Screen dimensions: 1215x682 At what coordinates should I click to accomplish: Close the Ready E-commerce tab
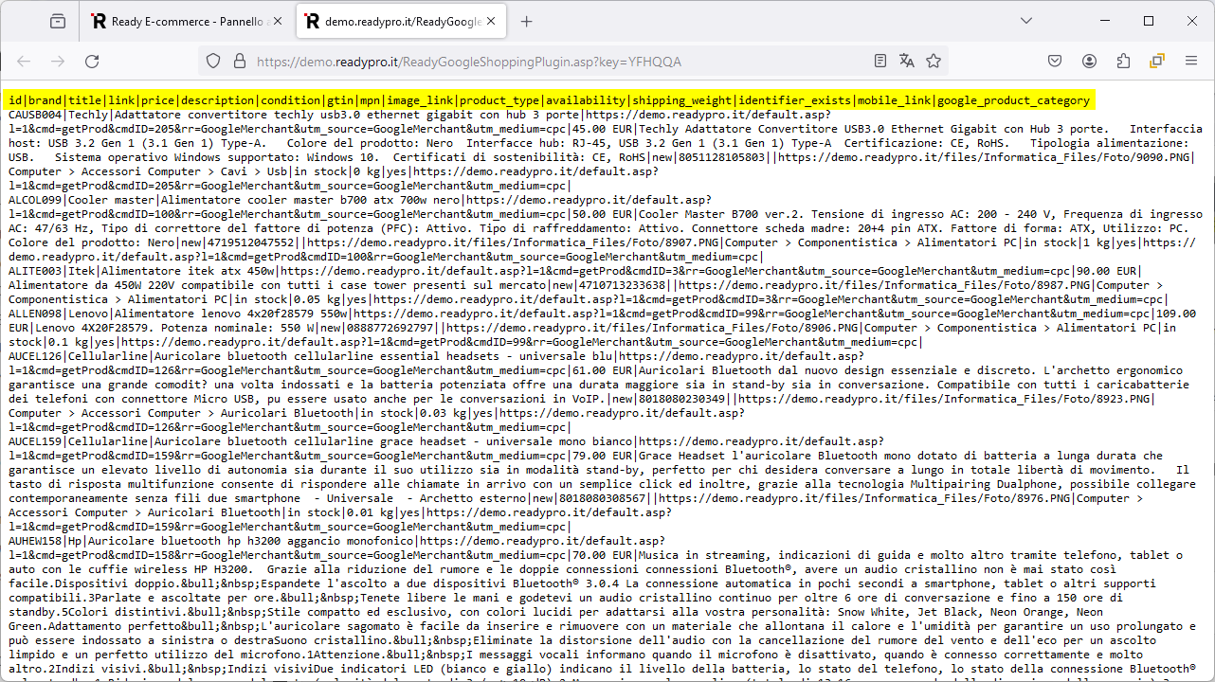click(276, 21)
